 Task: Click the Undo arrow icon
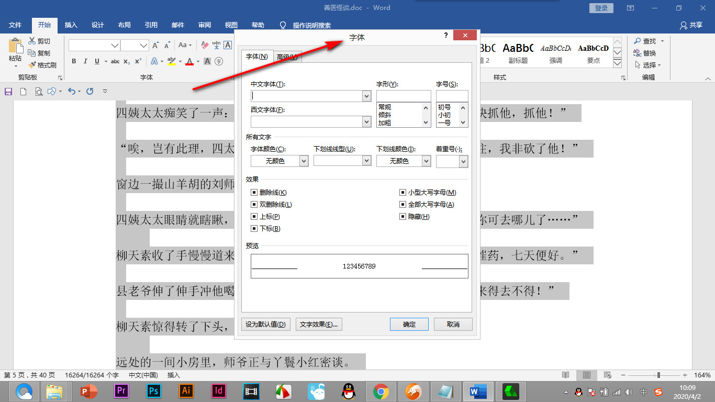[x=72, y=91]
